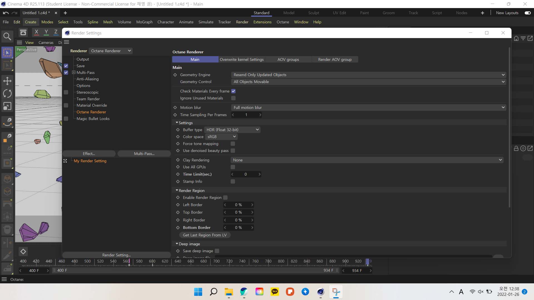The image size is (534, 300).
Task: Click the Effect... button
Action: [89, 154]
